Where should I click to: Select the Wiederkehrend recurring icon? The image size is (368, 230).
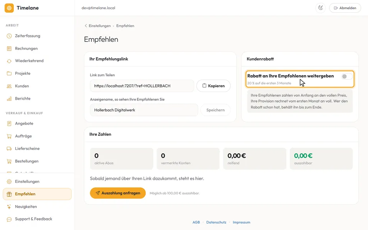tap(9, 61)
